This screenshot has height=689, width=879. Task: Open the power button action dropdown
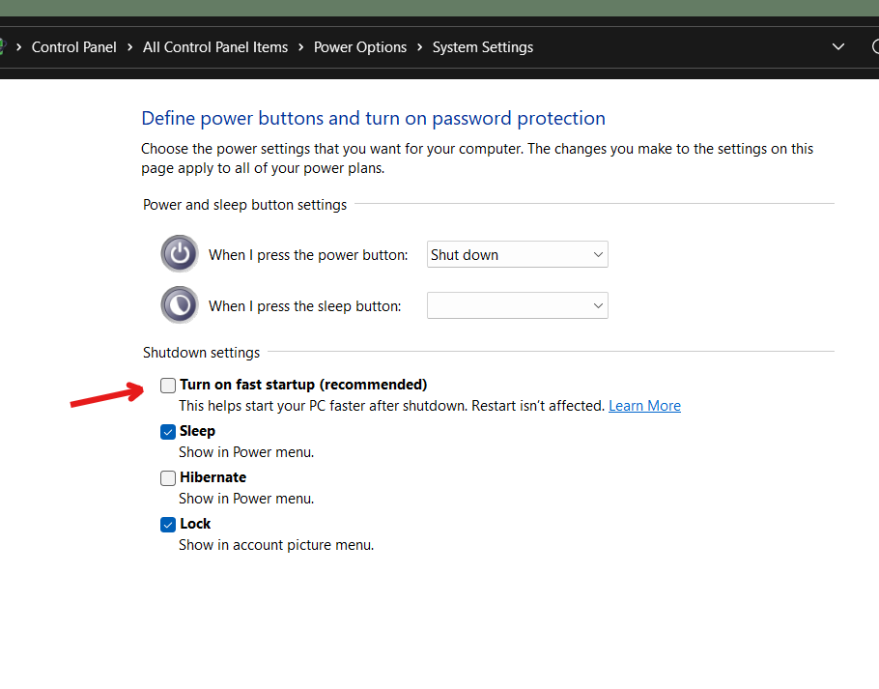click(517, 254)
